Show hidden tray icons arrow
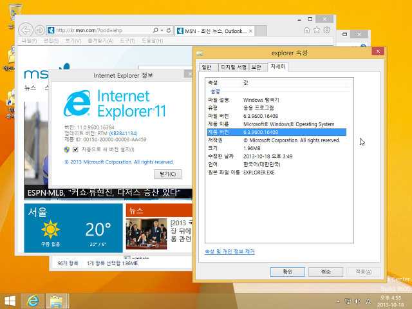Viewport: 412px width, 309px height. tap(339, 301)
